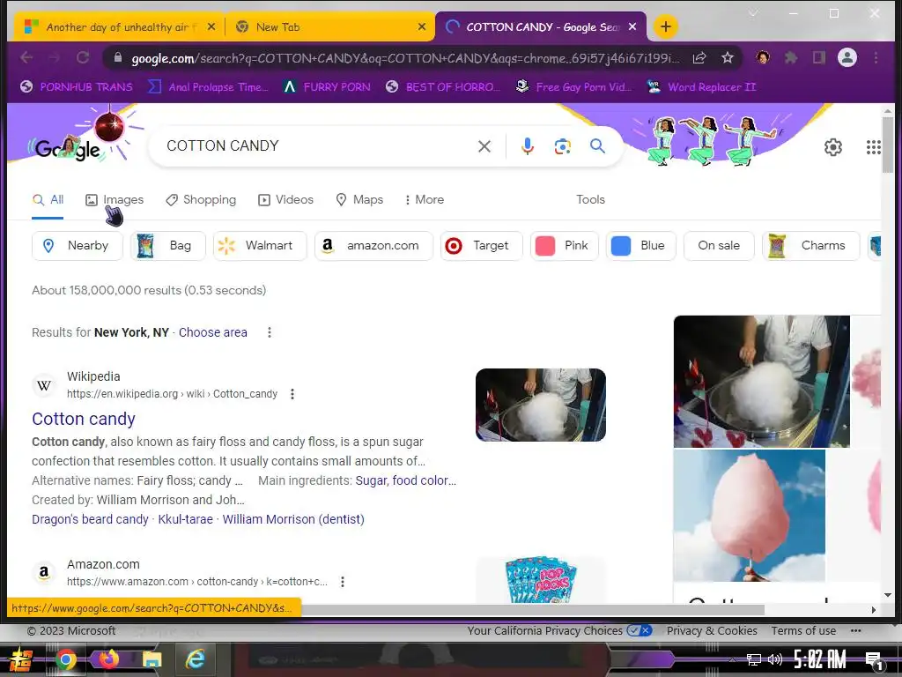Click the Terms of use link
The image size is (902, 677).
(x=803, y=631)
